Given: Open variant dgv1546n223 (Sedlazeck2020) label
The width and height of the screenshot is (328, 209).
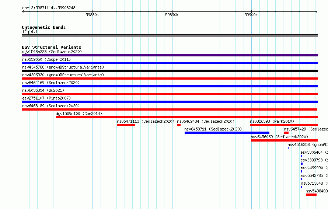Looking at the screenshot, I should [52, 52].
